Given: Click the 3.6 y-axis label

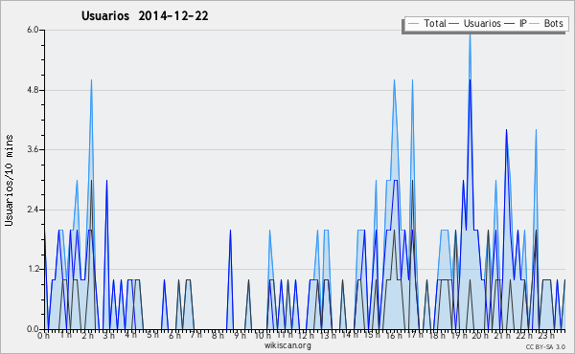Looking at the screenshot, I should [33, 149].
